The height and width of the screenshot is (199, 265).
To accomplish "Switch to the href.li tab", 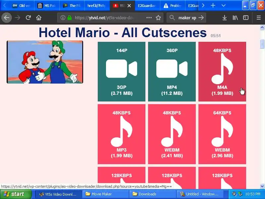I will pyautogui.click(x=97, y=6).
